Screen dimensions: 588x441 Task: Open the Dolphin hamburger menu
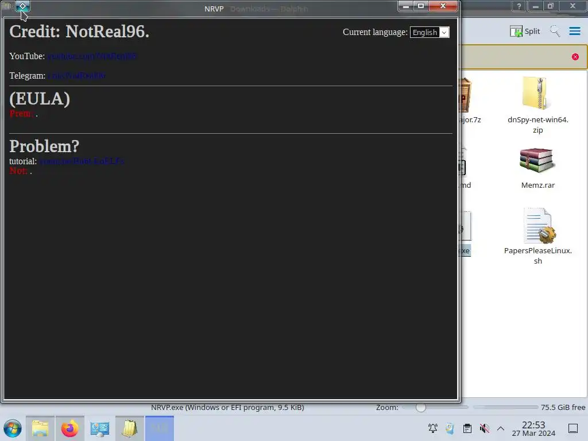(x=574, y=31)
